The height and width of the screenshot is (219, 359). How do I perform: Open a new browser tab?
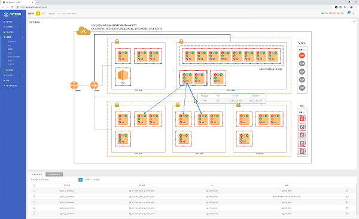pos(38,2)
